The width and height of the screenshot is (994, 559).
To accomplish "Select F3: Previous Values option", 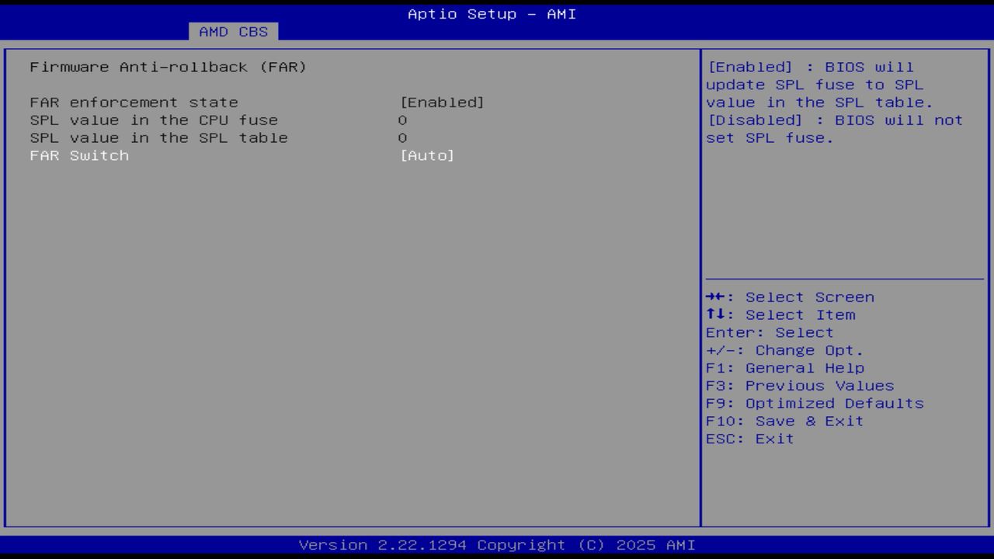I will (800, 385).
